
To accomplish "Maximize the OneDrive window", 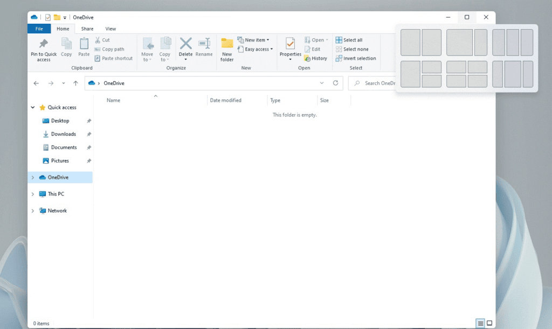I will (467, 17).
